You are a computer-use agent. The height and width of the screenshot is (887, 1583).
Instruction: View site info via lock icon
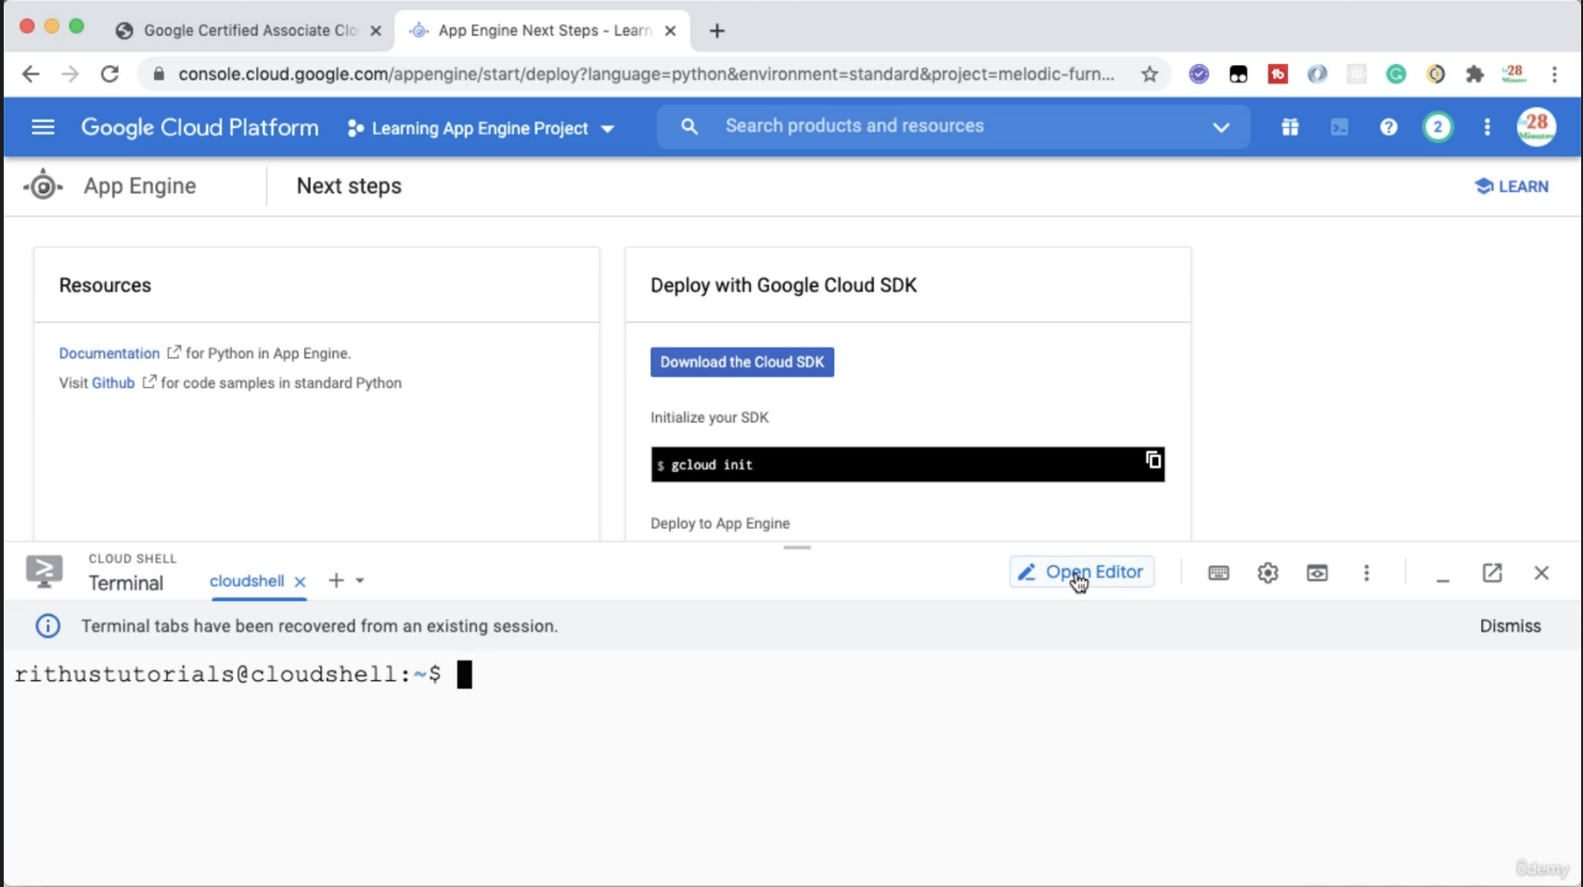tap(159, 74)
